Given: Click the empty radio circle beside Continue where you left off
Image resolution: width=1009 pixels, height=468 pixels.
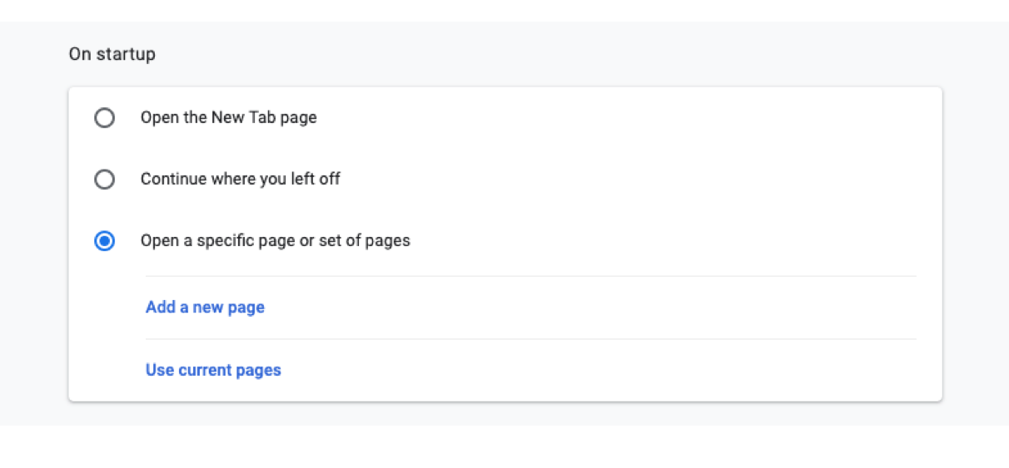Looking at the screenshot, I should (104, 180).
